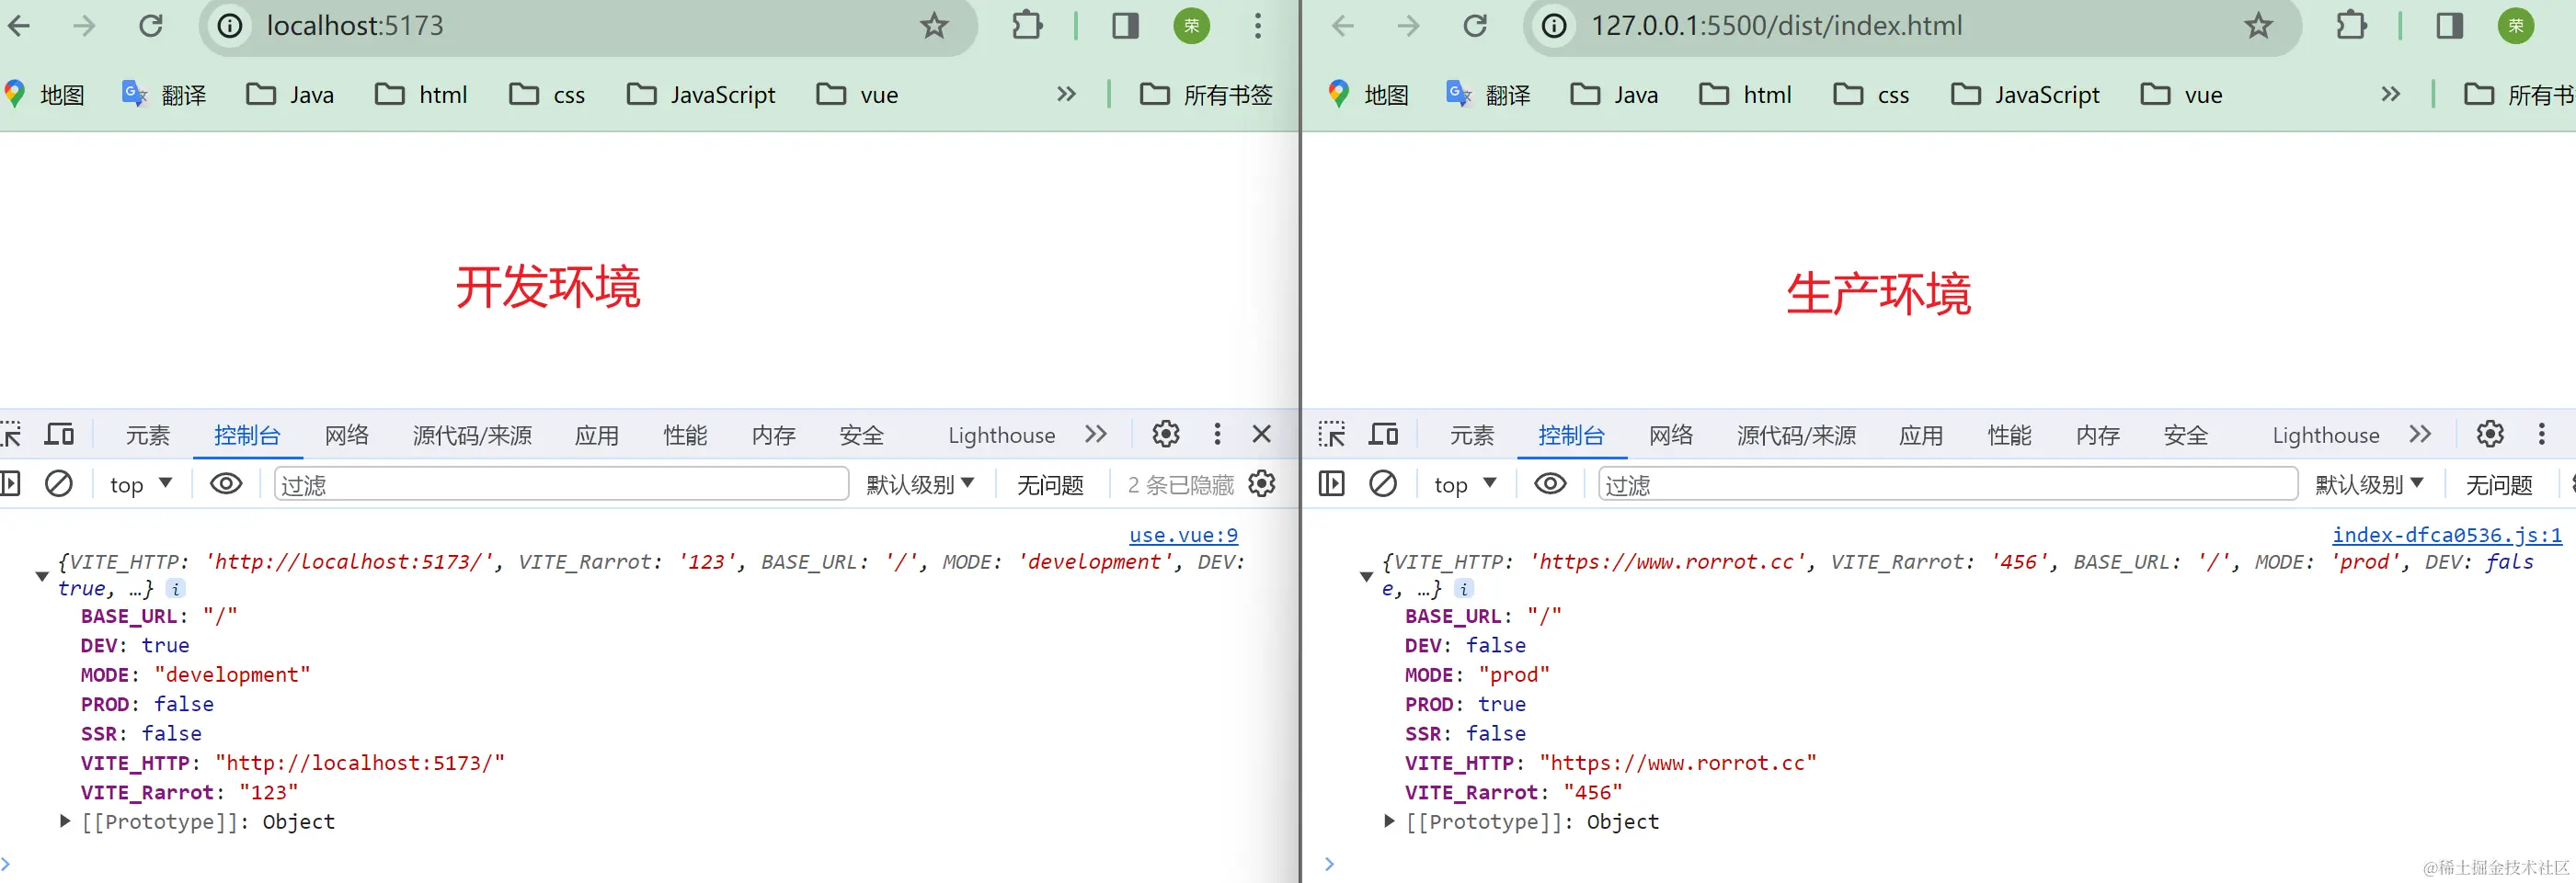
Task: Open 应用 tab in right DevTools
Action: (1921, 436)
